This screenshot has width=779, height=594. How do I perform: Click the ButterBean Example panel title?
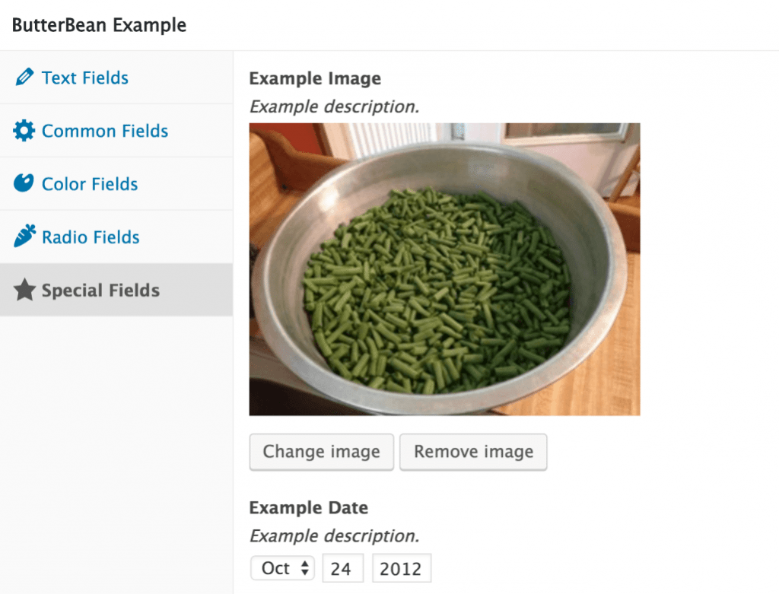coord(99,25)
